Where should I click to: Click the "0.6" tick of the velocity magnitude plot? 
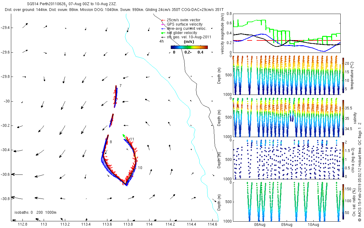(229, 23)
